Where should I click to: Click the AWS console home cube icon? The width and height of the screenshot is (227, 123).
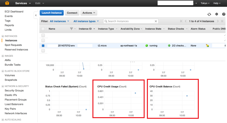click(x=7, y=3)
